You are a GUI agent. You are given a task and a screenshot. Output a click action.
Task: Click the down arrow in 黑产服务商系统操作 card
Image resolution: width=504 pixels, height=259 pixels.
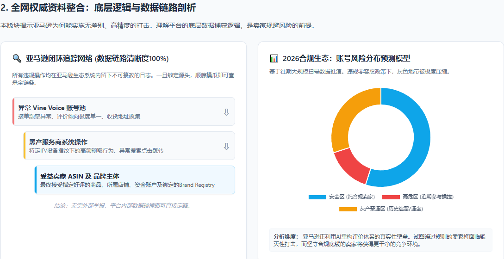pyautogui.click(x=226, y=146)
